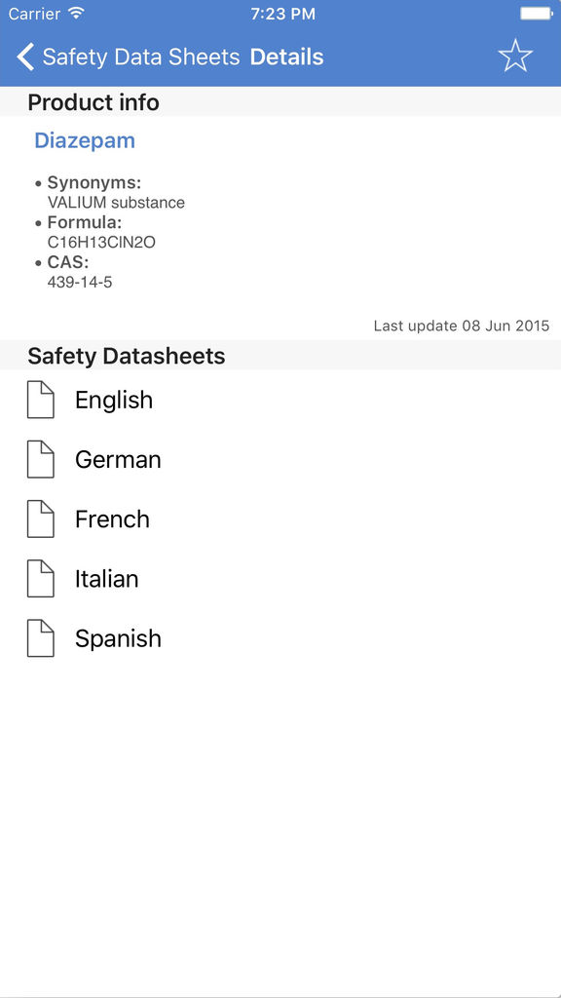
Task: Choose the Italian safety datasheet row
Action: point(280,579)
